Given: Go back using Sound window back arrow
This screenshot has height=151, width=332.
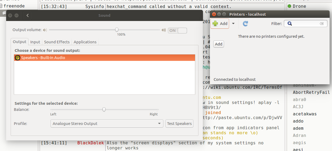Looking at the screenshot, I should point(28,16).
